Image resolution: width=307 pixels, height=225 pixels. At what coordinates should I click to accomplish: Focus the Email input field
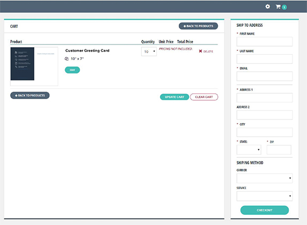tap(265, 76)
